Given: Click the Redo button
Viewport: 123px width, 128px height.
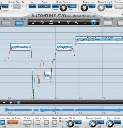Looking at the screenshot, I should pos(6,23).
